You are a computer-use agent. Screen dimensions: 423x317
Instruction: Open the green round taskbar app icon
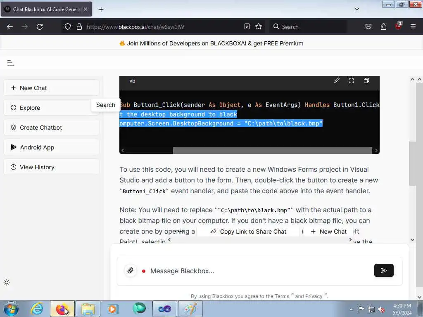(x=139, y=309)
